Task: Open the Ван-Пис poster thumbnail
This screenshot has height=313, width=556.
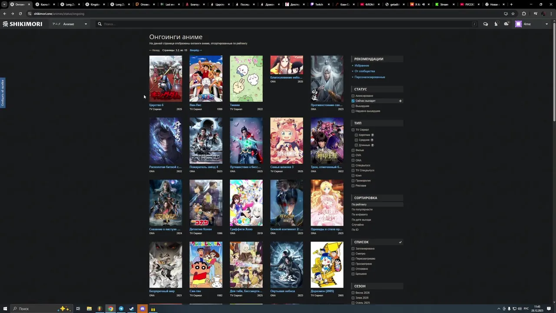Action: [x=206, y=79]
